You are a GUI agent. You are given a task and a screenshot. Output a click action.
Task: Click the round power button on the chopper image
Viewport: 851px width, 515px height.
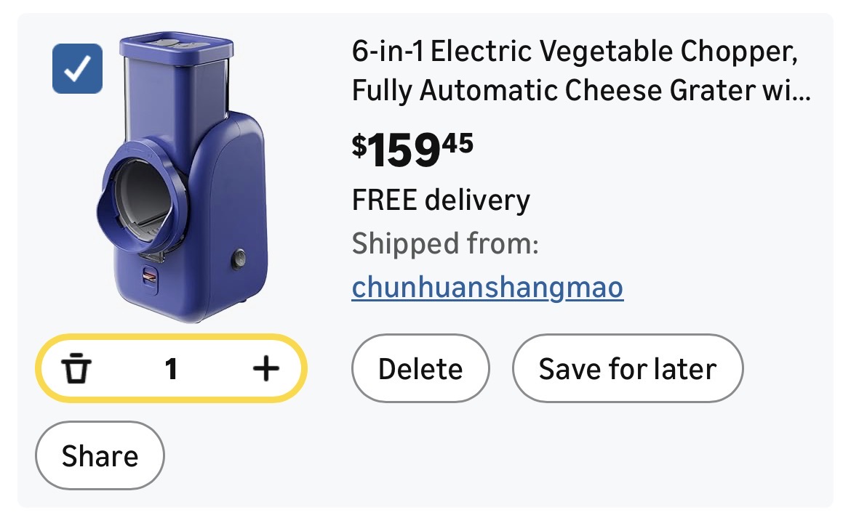pos(237,259)
